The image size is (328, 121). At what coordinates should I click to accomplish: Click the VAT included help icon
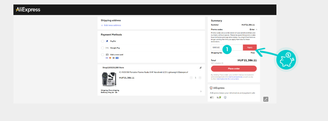[x=222, y=63]
